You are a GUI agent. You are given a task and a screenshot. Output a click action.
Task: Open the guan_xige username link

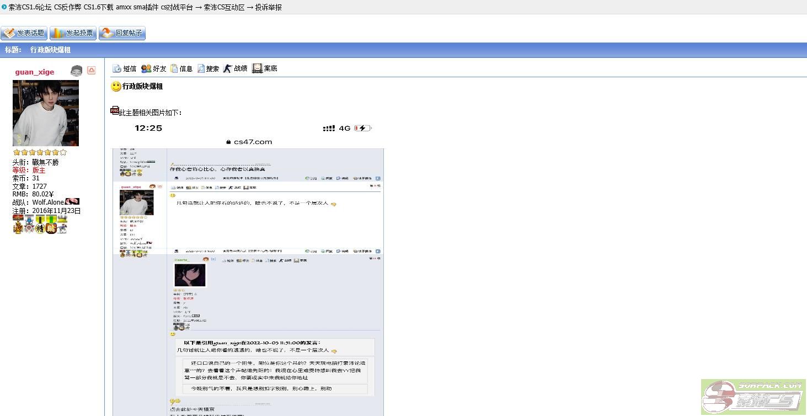[35, 72]
